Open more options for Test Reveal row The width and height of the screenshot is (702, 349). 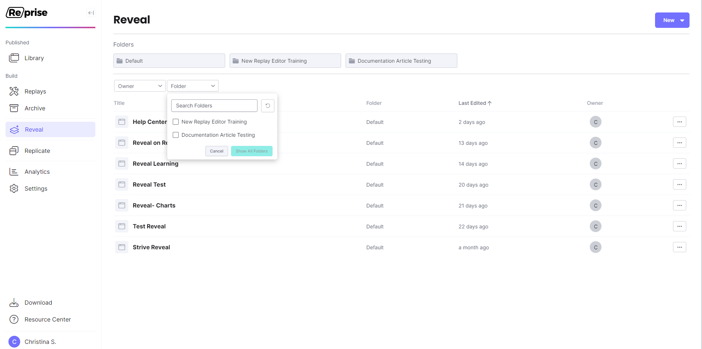[680, 226]
